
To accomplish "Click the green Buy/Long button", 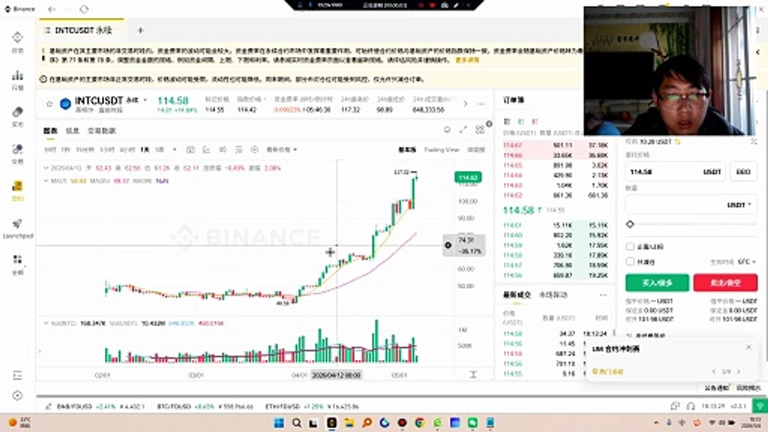I will click(x=657, y=283).
